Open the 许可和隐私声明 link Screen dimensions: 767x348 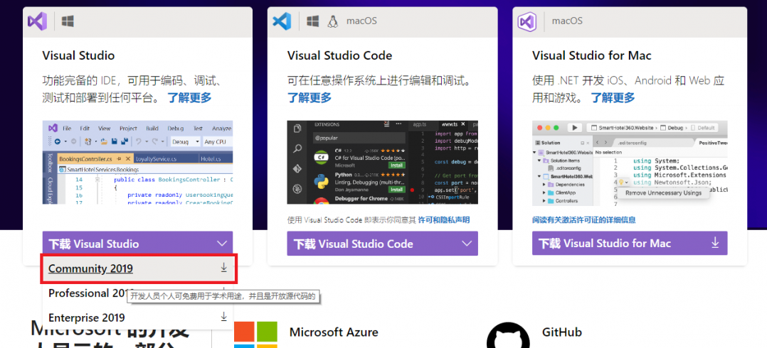click(444, 220)
